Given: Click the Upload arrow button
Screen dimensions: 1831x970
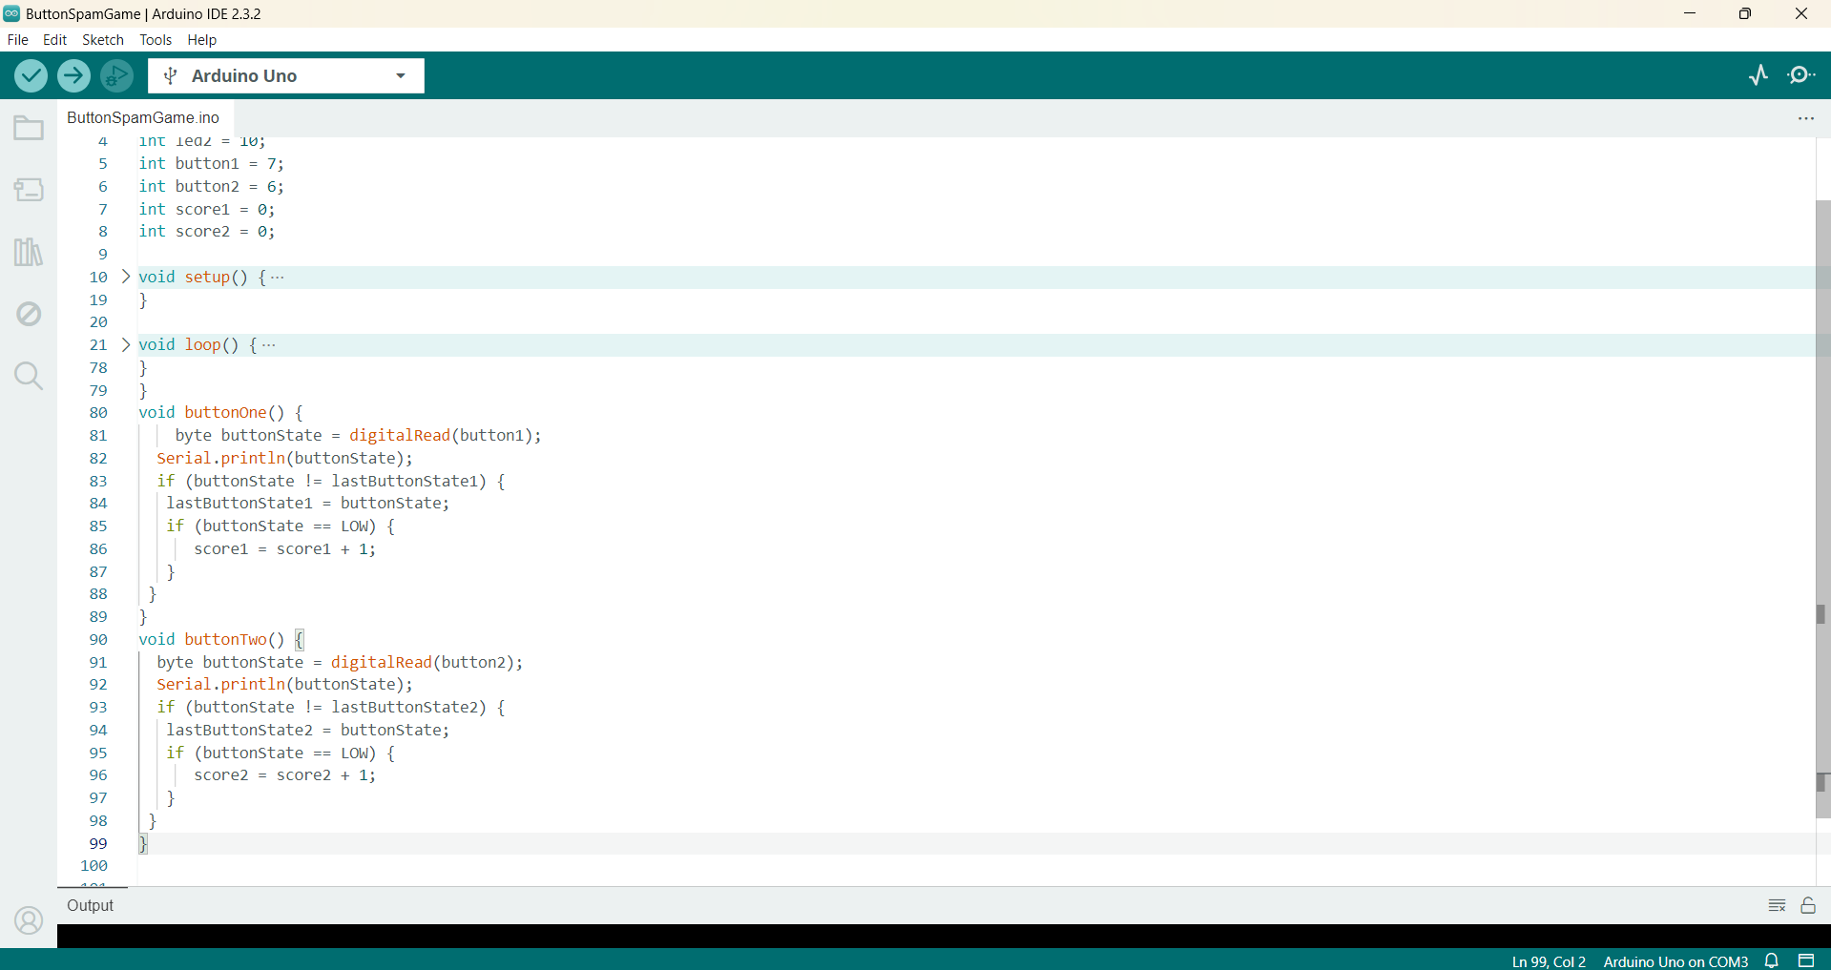Looking at the screenshot, I should click(73, 75).
